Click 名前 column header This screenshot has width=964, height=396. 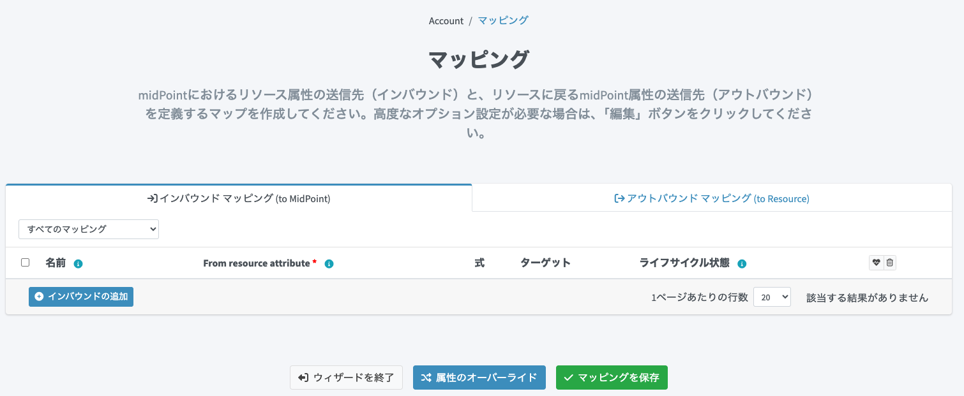56,263
